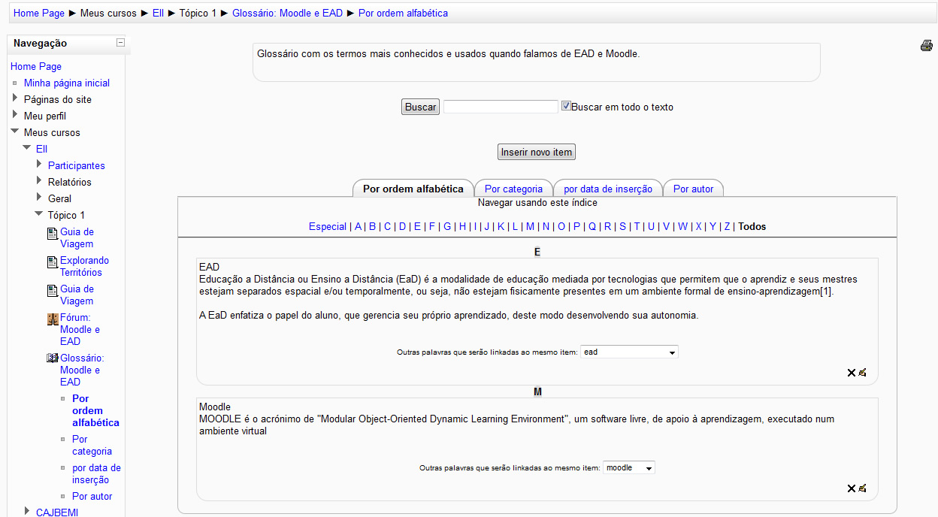Click the printer-friendly version icon

click(x=926, y=46)
